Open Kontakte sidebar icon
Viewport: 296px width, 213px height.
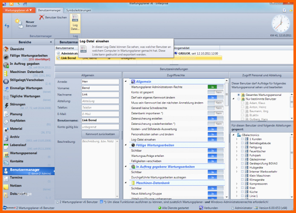[6, 162]
